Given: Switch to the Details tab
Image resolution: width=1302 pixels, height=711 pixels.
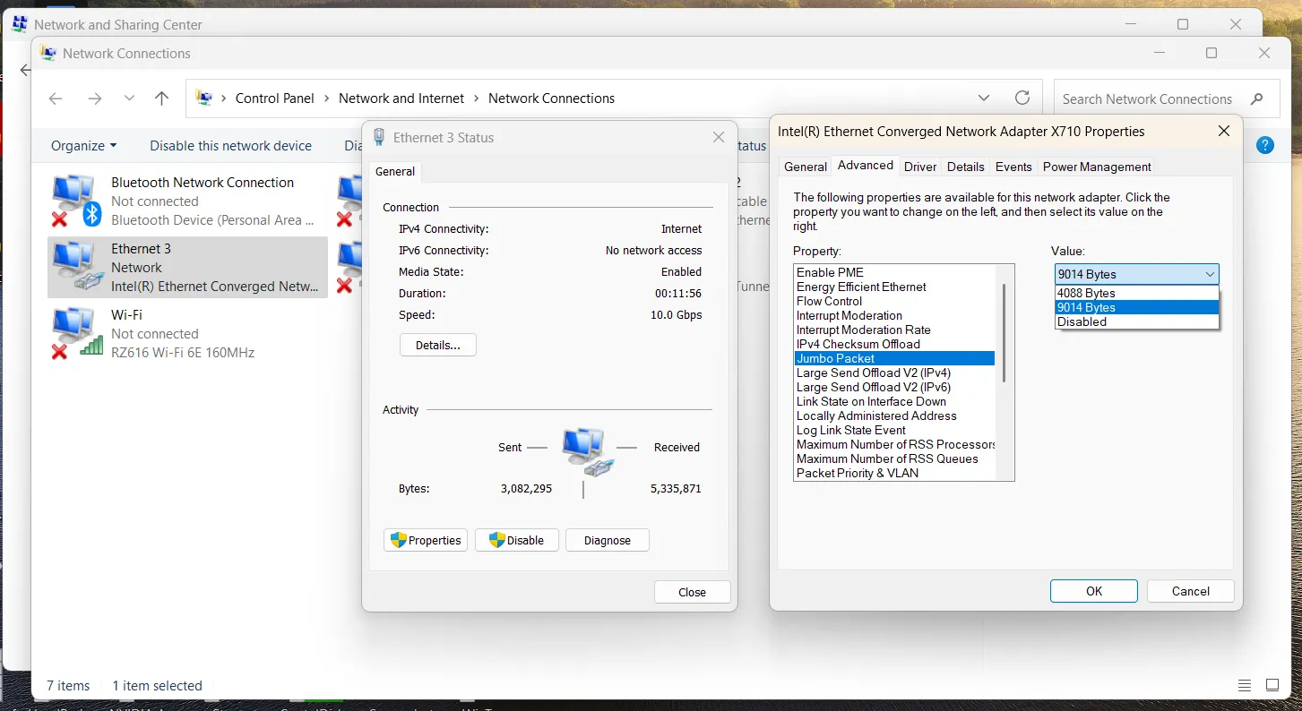Looking at the screenshot, I should 966,167.
